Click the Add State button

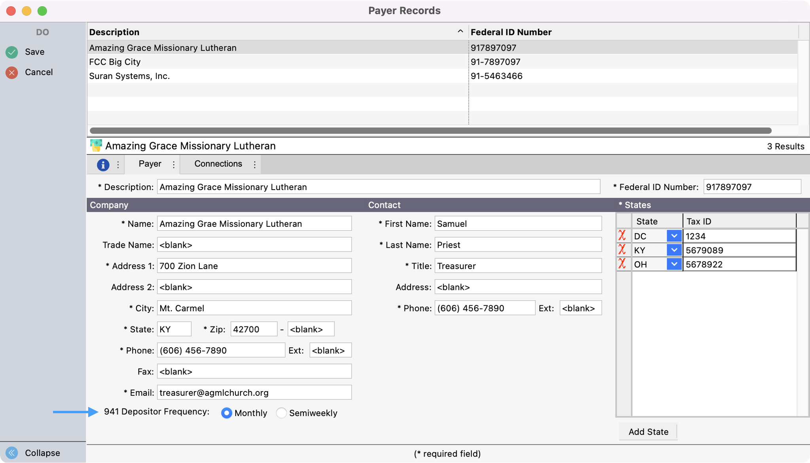point(648,432)
